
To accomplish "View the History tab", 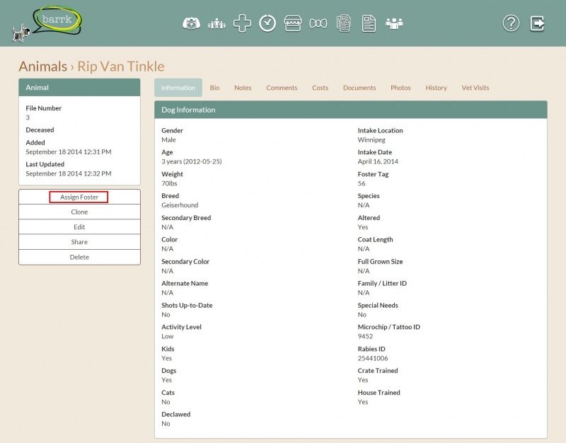I will [x=436, y=88].
